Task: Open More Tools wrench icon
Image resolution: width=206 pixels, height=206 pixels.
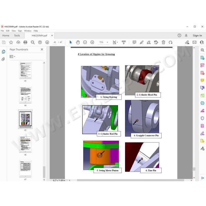Action: pyautogui.click(x=202, y=149)
